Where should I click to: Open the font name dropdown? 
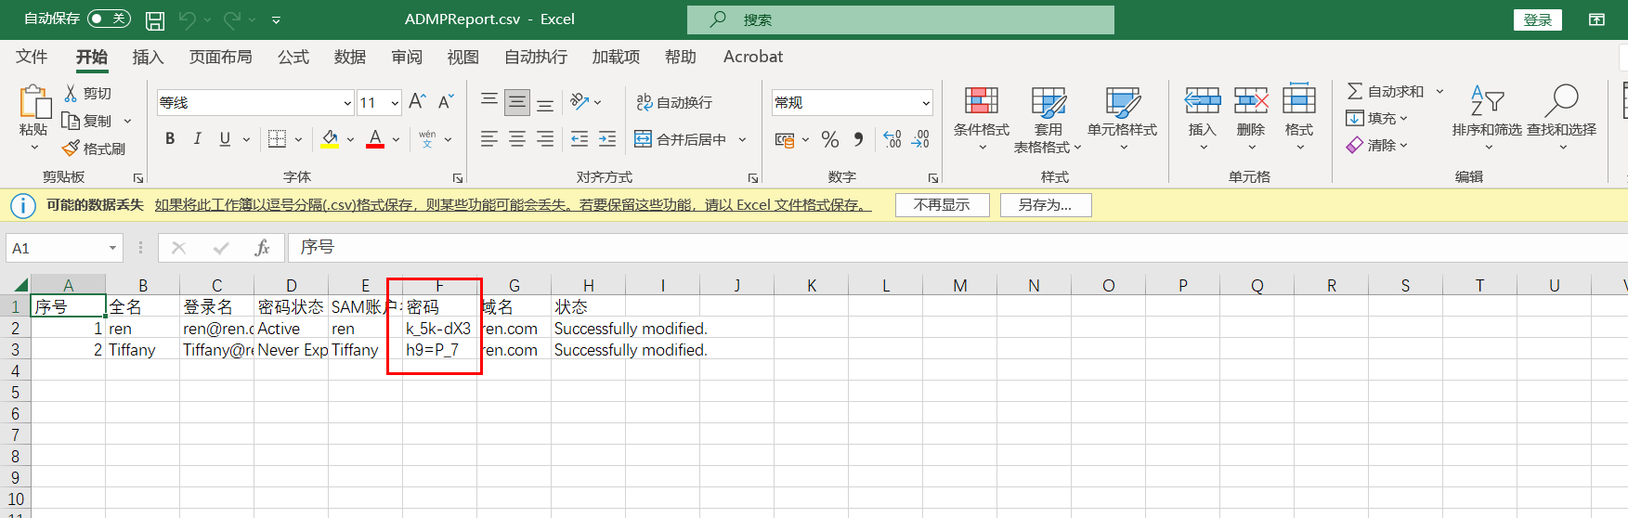pos(347,103)
